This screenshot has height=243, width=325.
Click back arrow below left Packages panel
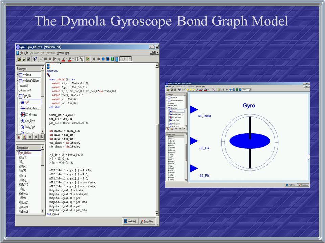click(x=30, y=137)
